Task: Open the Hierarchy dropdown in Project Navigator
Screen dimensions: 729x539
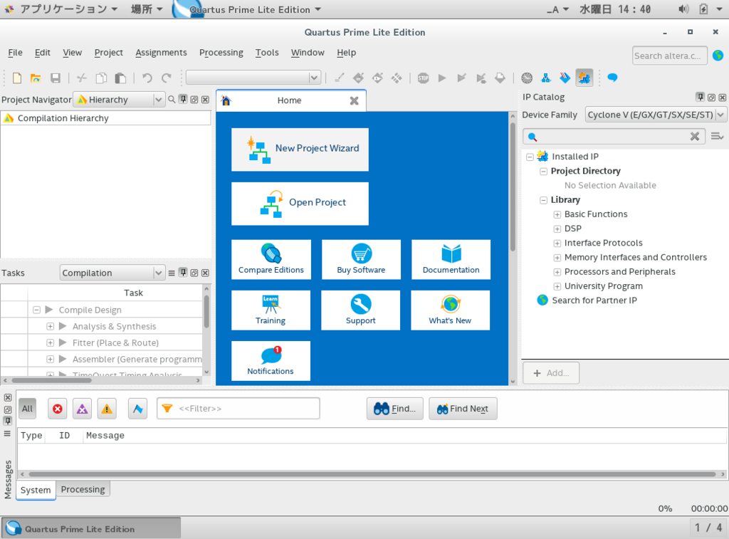Action: (x=119, y=100)
